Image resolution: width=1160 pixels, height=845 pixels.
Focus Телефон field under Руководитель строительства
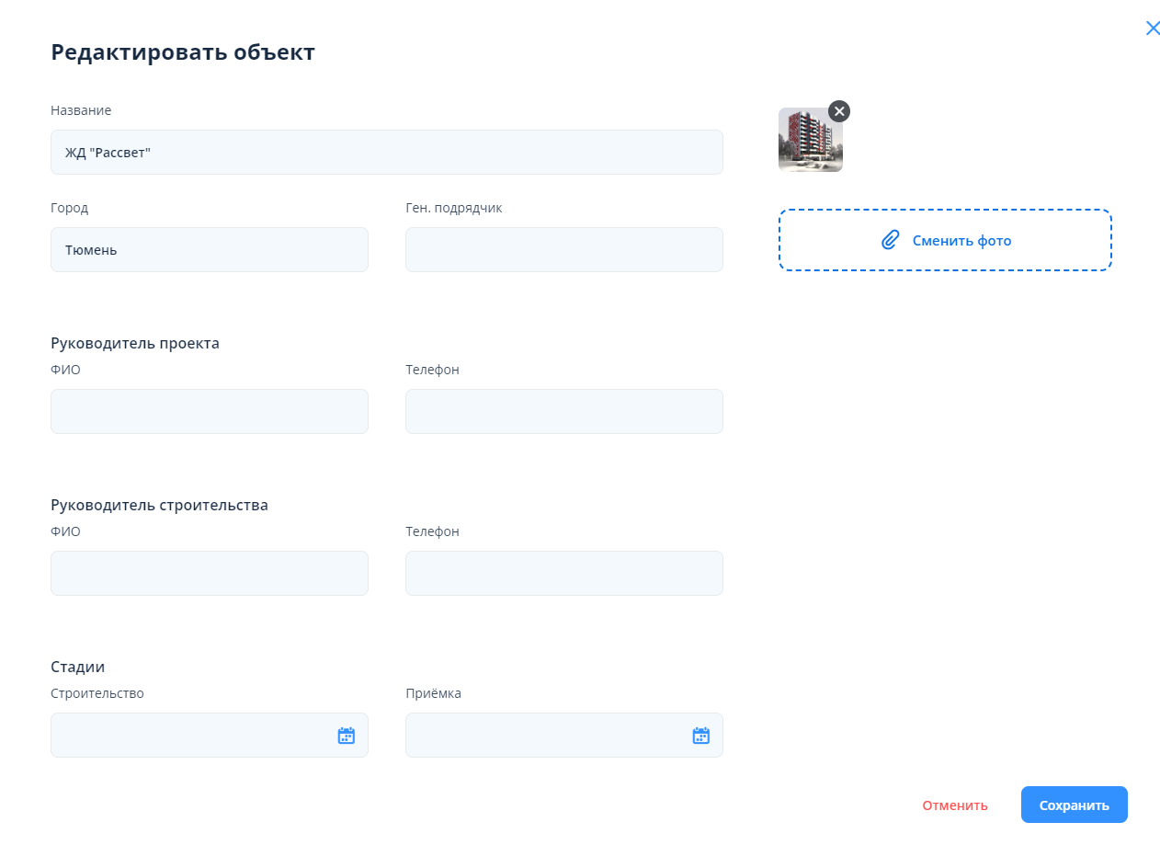563,574
